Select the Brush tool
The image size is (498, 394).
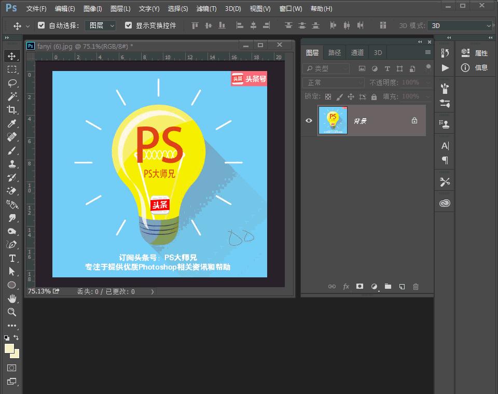(12, 150)
